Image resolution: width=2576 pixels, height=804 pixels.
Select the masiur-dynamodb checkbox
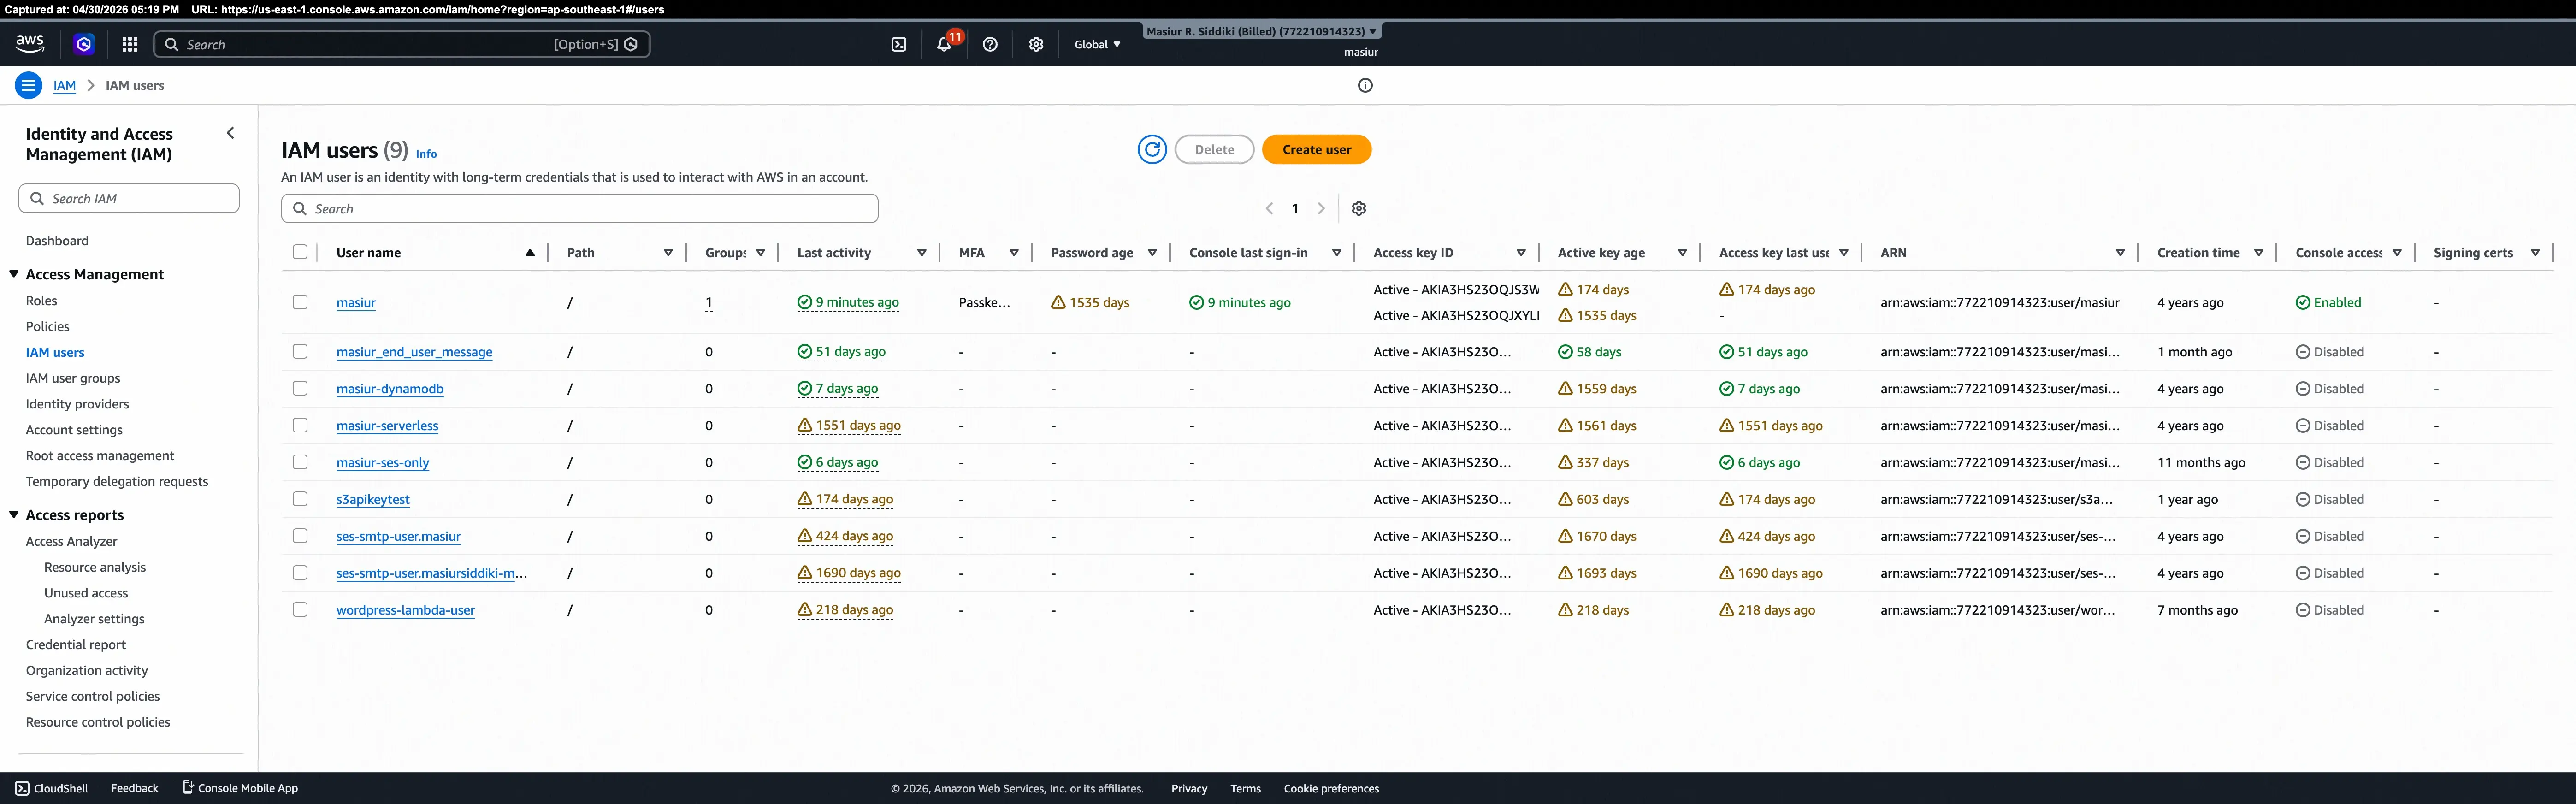pos(300,388)
